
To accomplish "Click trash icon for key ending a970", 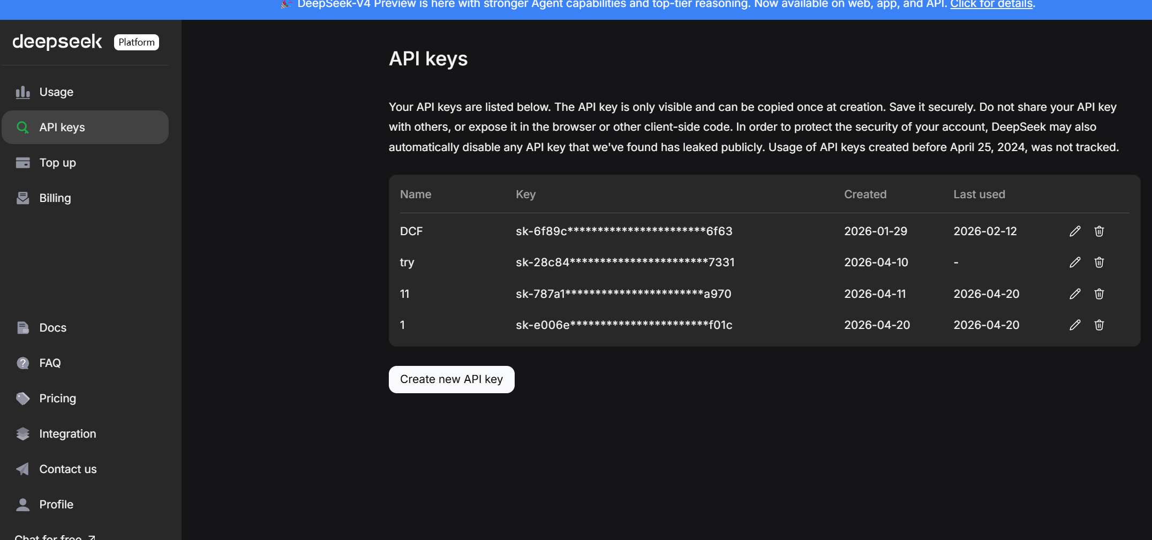I will 1099,294.
